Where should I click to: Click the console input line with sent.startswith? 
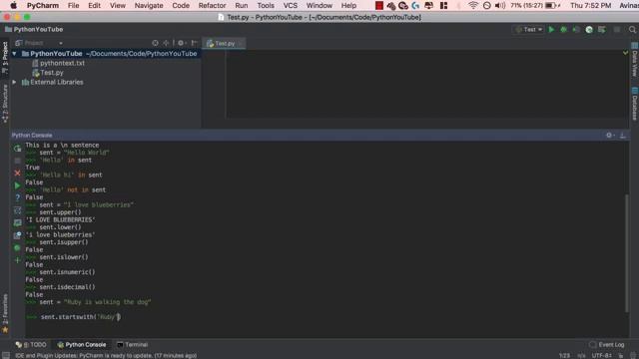[80, 317]
